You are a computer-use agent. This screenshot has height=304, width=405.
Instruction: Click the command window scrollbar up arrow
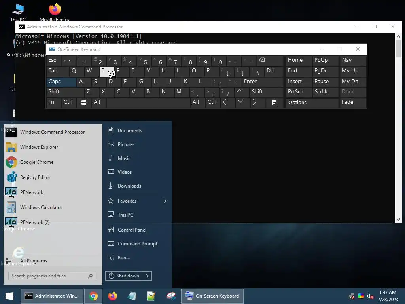click(398, 36)
